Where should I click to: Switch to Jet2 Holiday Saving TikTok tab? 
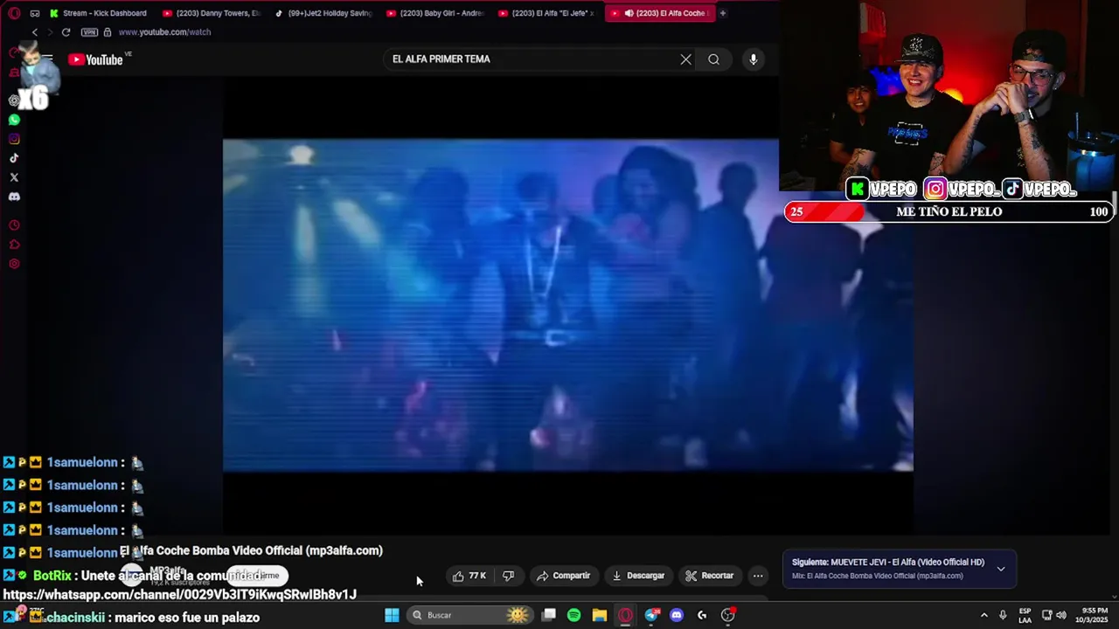pos(323,13)
